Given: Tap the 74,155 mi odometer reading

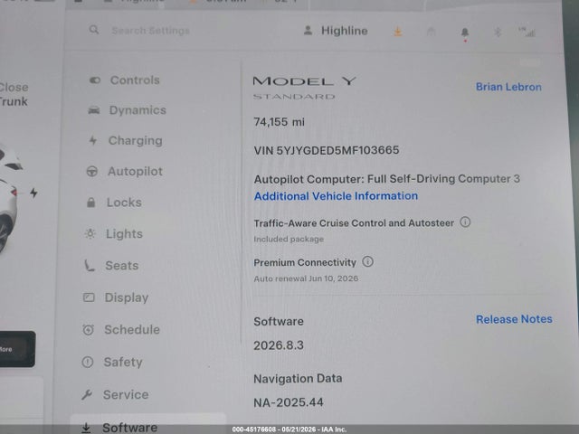Looking at the screenshot, I should click(x=280, y=122).
